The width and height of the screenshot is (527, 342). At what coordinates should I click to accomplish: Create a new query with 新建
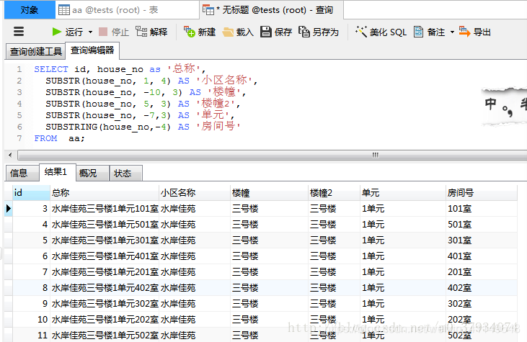click(x=200, y=32)
